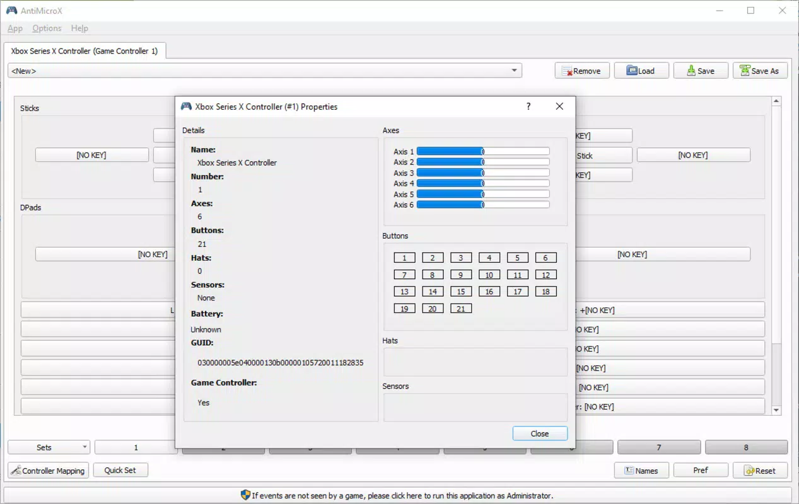Click the Axis 2 progress bar
Image resolution: width=799 pixels, height=504 pixels.
(483, 162)
